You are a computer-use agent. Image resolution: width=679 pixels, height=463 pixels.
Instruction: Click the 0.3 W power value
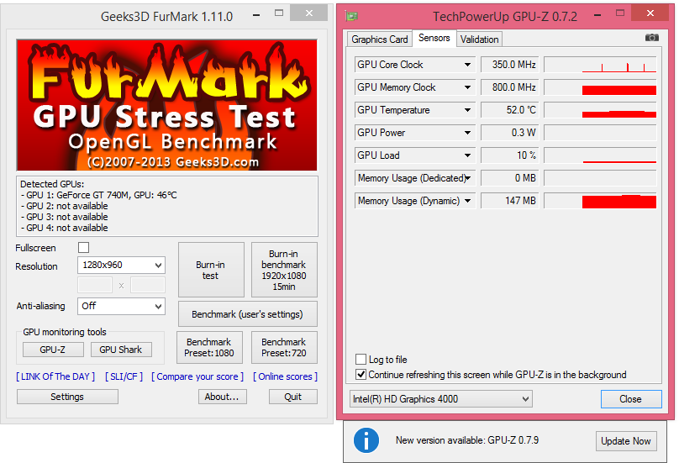(510, 133)
